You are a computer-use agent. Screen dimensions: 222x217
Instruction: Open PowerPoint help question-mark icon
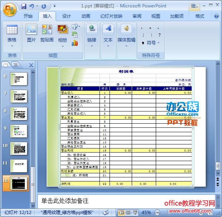pos(216,16)
